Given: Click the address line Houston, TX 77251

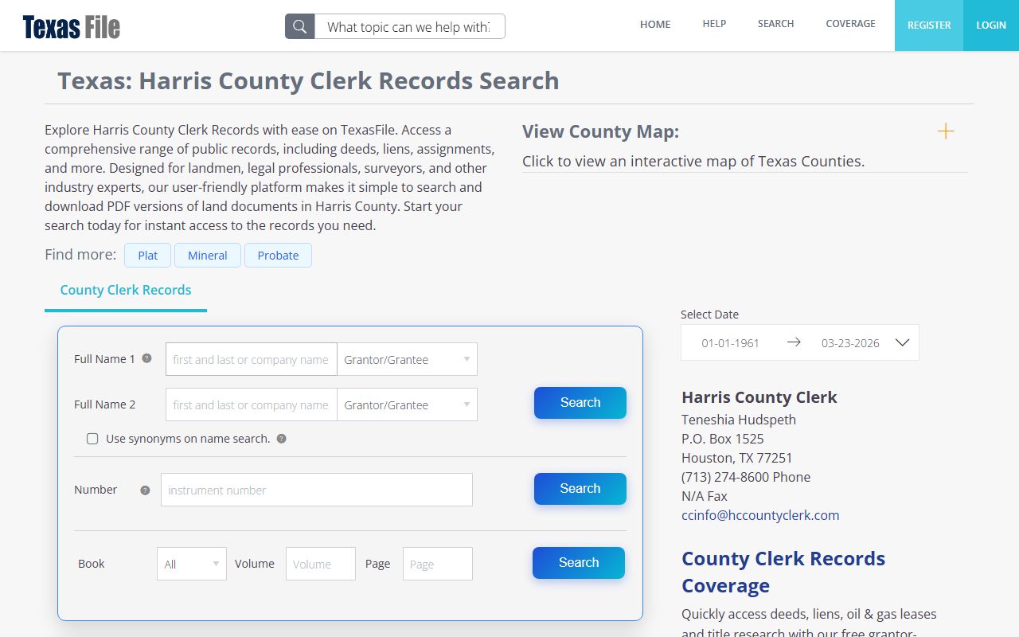Looking at the screenshot, I should click(737, 458).
